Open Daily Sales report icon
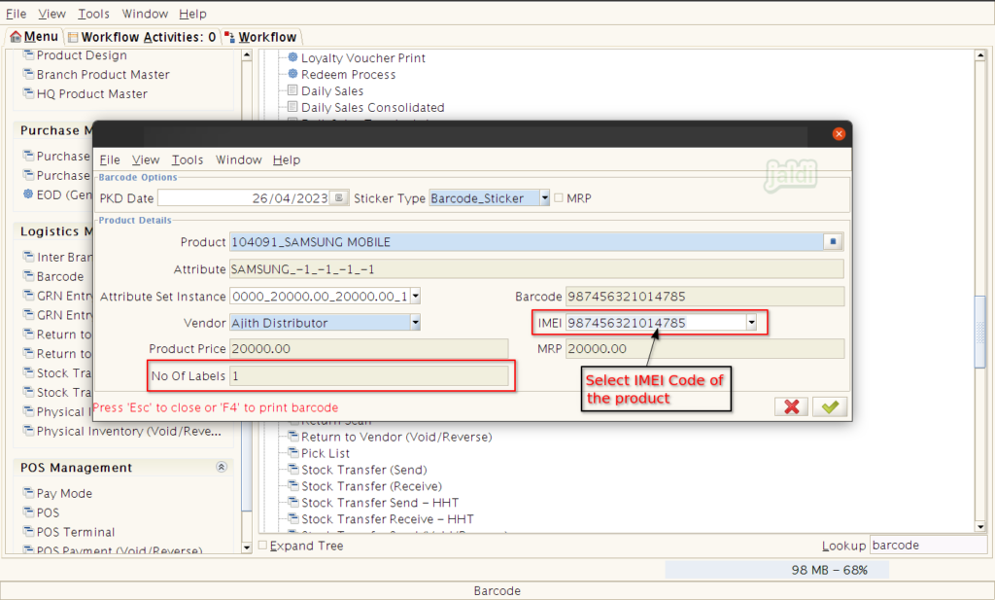995x600 pixels. tap(292, 90)
